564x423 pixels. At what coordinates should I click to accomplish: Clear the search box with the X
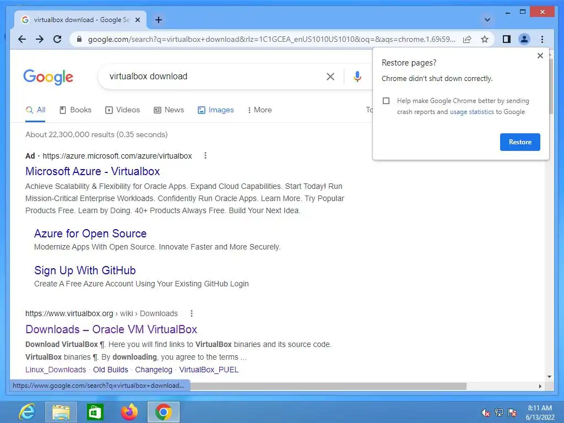(330, 76)
